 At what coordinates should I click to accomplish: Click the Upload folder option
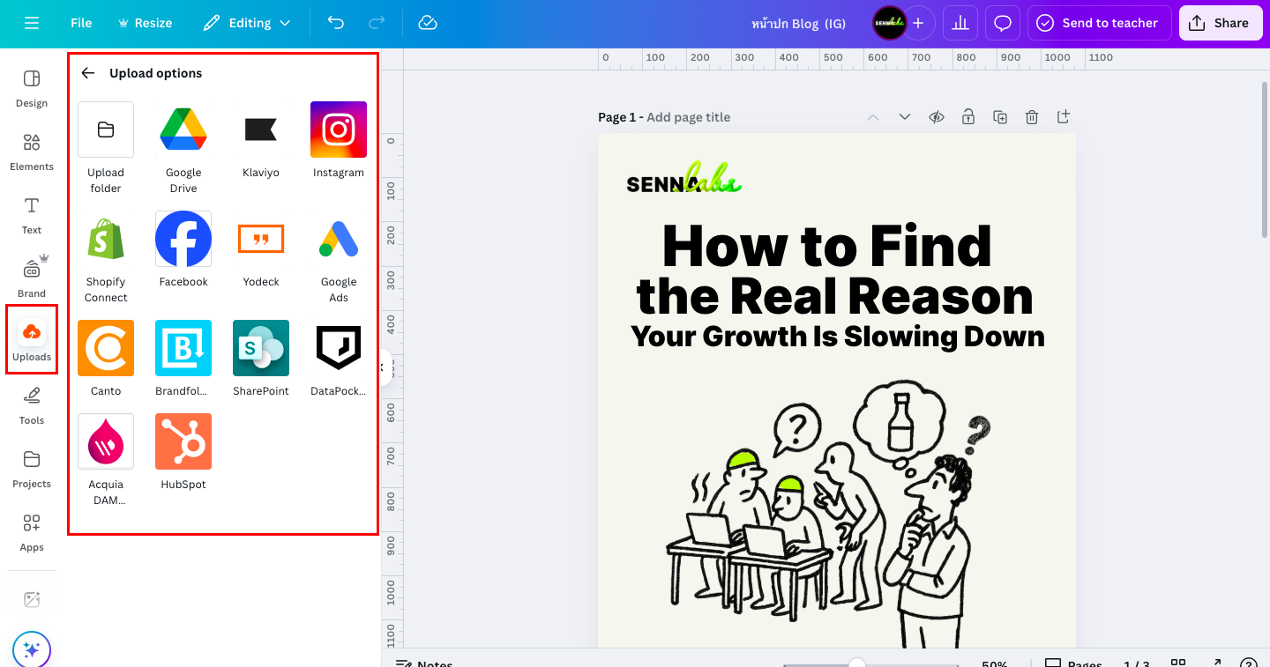pyautogui.click(x=106, y=130)
